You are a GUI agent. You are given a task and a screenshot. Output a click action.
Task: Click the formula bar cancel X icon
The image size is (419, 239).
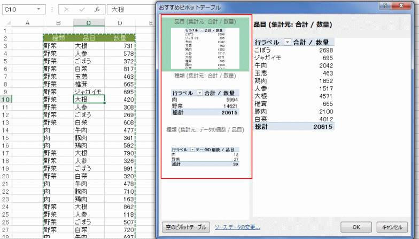point(66,10)
